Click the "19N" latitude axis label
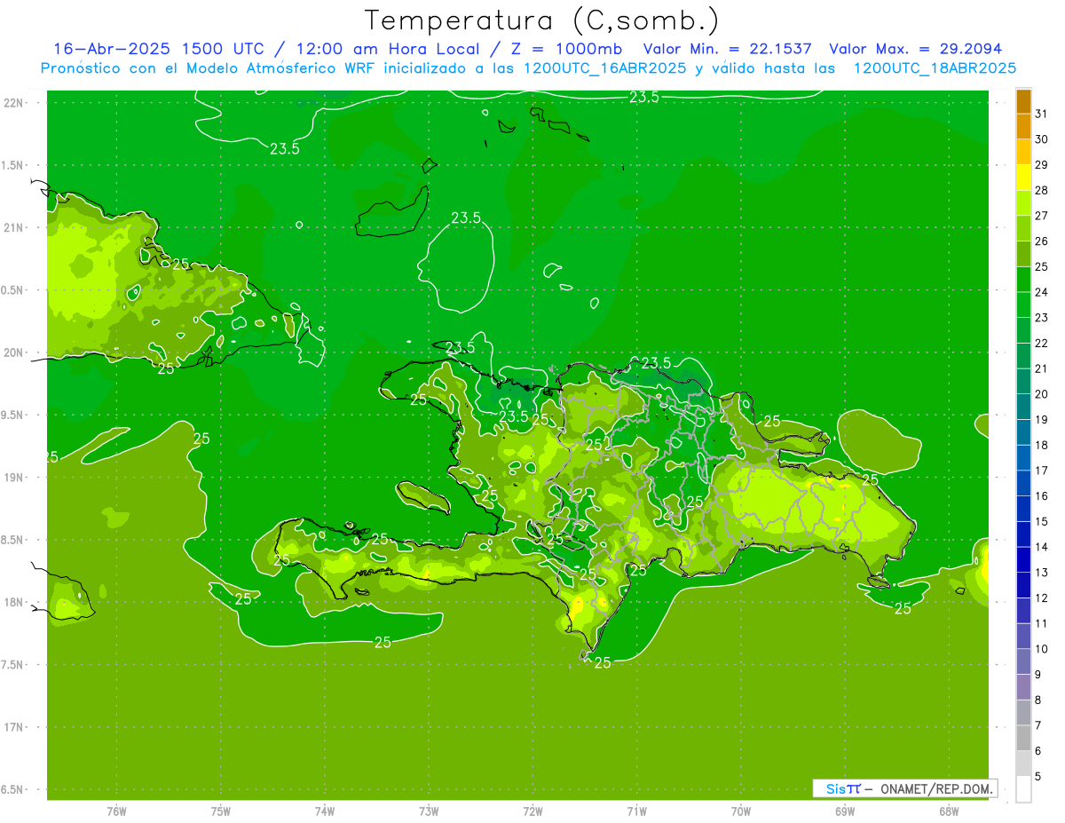This screenshot has width=1065, height=823. click(x=12, y=478)
